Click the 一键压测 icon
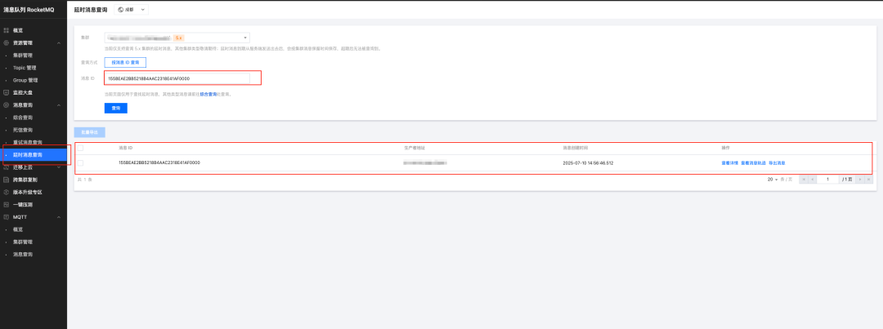The image size is (883, 329). click(x=7, y=205)
